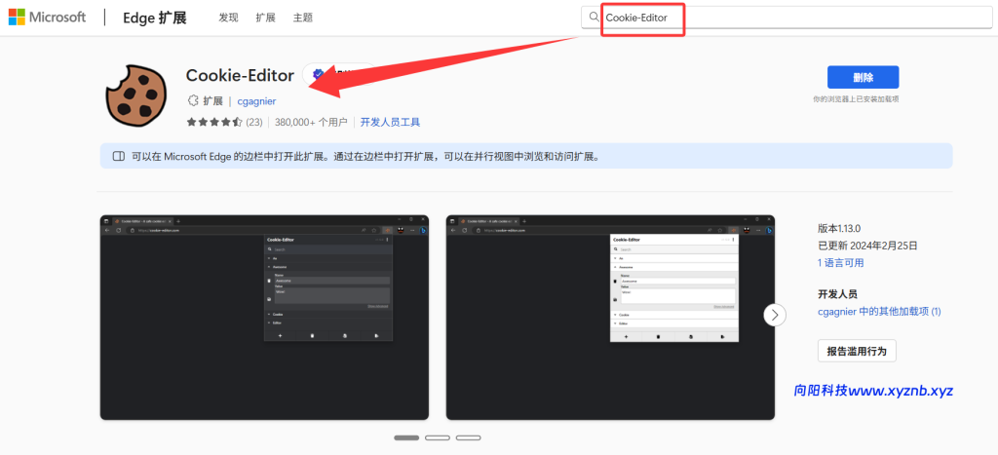This screenshot has height=455, width=998.
Task: Click the 报告滥用行为 button
Action: coord(857,351)
